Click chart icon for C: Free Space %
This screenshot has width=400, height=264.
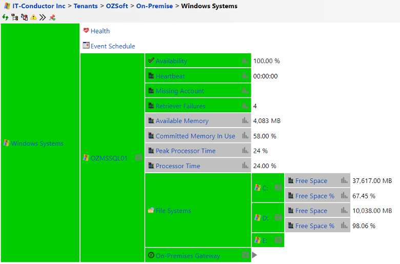click(344, 196)
